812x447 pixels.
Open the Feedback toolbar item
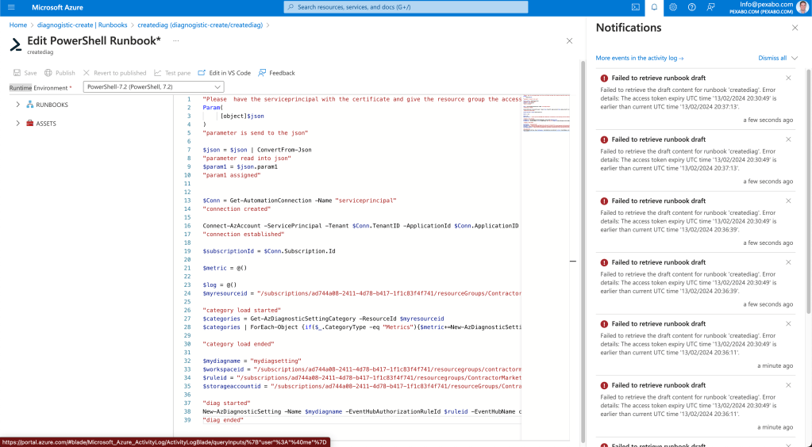point(276,73)
